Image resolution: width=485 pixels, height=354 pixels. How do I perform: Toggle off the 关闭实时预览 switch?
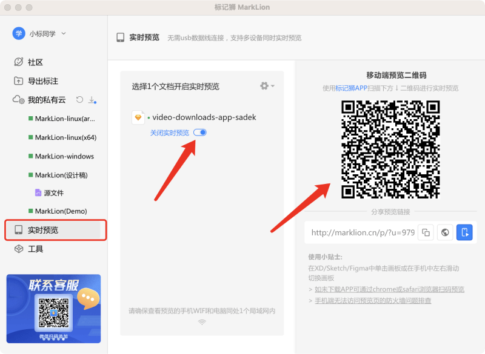(199, 133)
